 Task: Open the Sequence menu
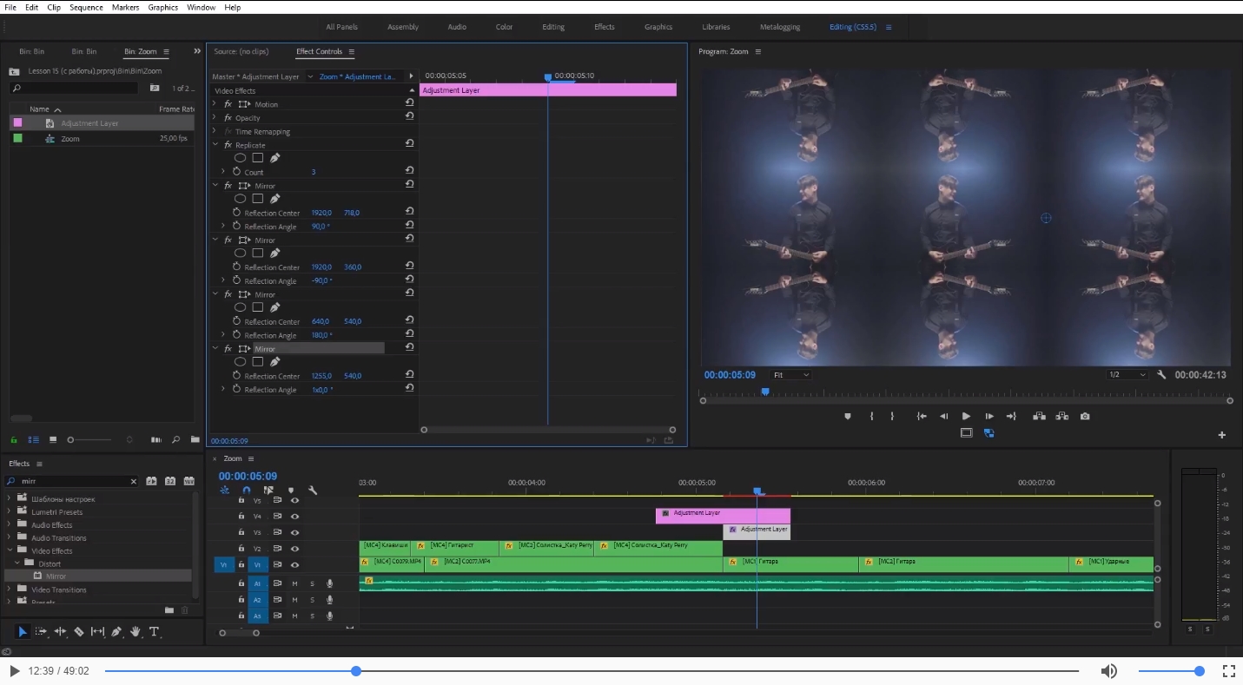(x=86, y=7)
